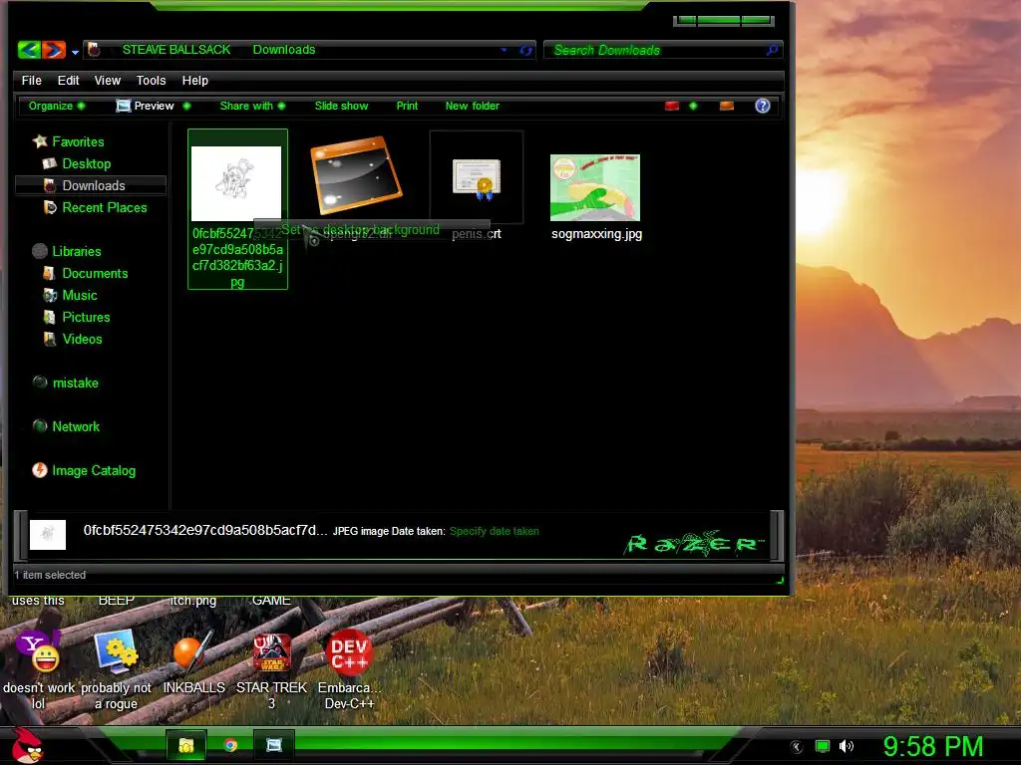Open the Documents library
Image resolution: width=1021 pixels, height=765 pixels.
95,273
